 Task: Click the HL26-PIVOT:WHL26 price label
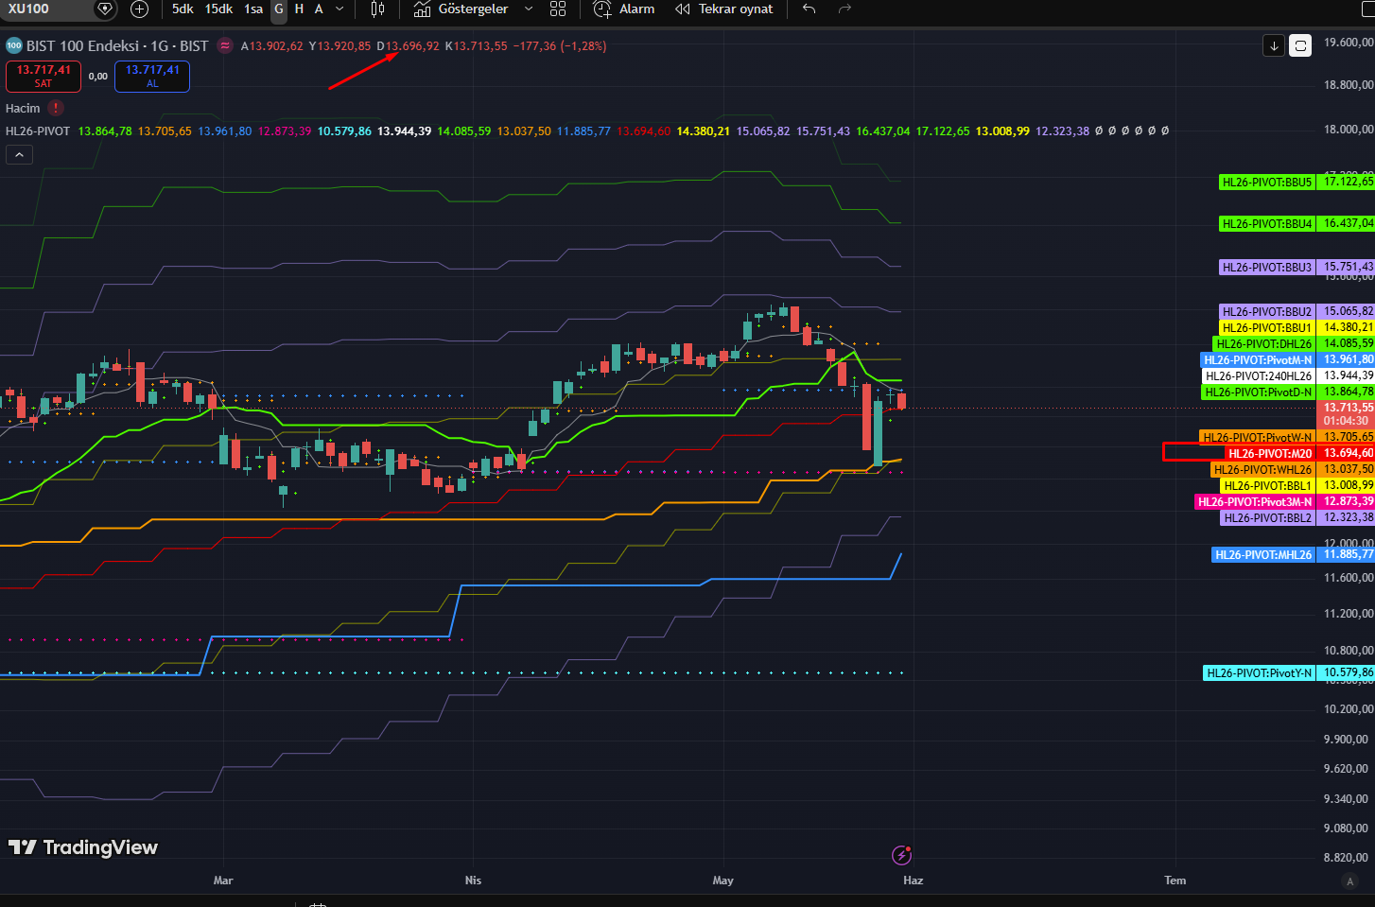(x=1262, y=470)
